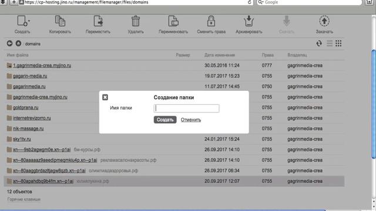This screenshot has width=376, height=211.
Task: Open folder 1.gagrinmedia-crea.myjino.ru
Action: point(42,65)
